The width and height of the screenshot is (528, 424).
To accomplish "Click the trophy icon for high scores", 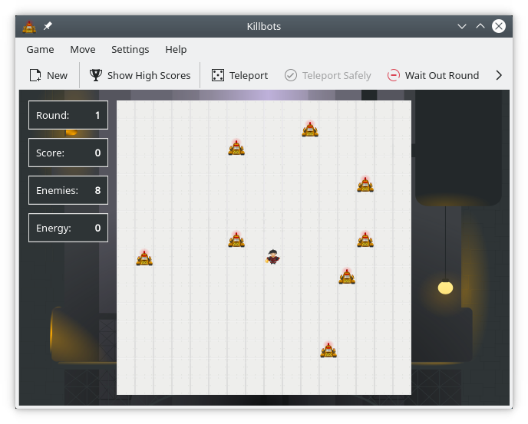I will pyautogui.click(x=96, y=75).
